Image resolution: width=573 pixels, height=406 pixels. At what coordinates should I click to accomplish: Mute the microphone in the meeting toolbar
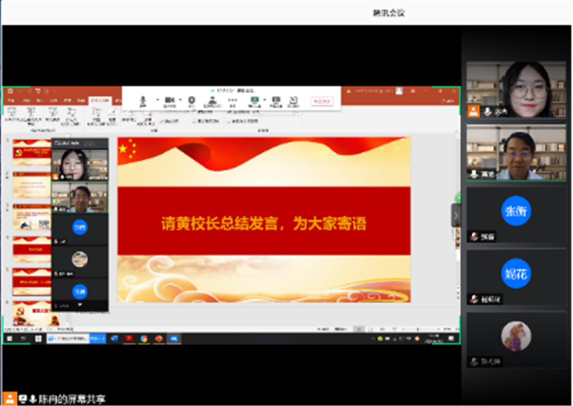pos(143,100)
